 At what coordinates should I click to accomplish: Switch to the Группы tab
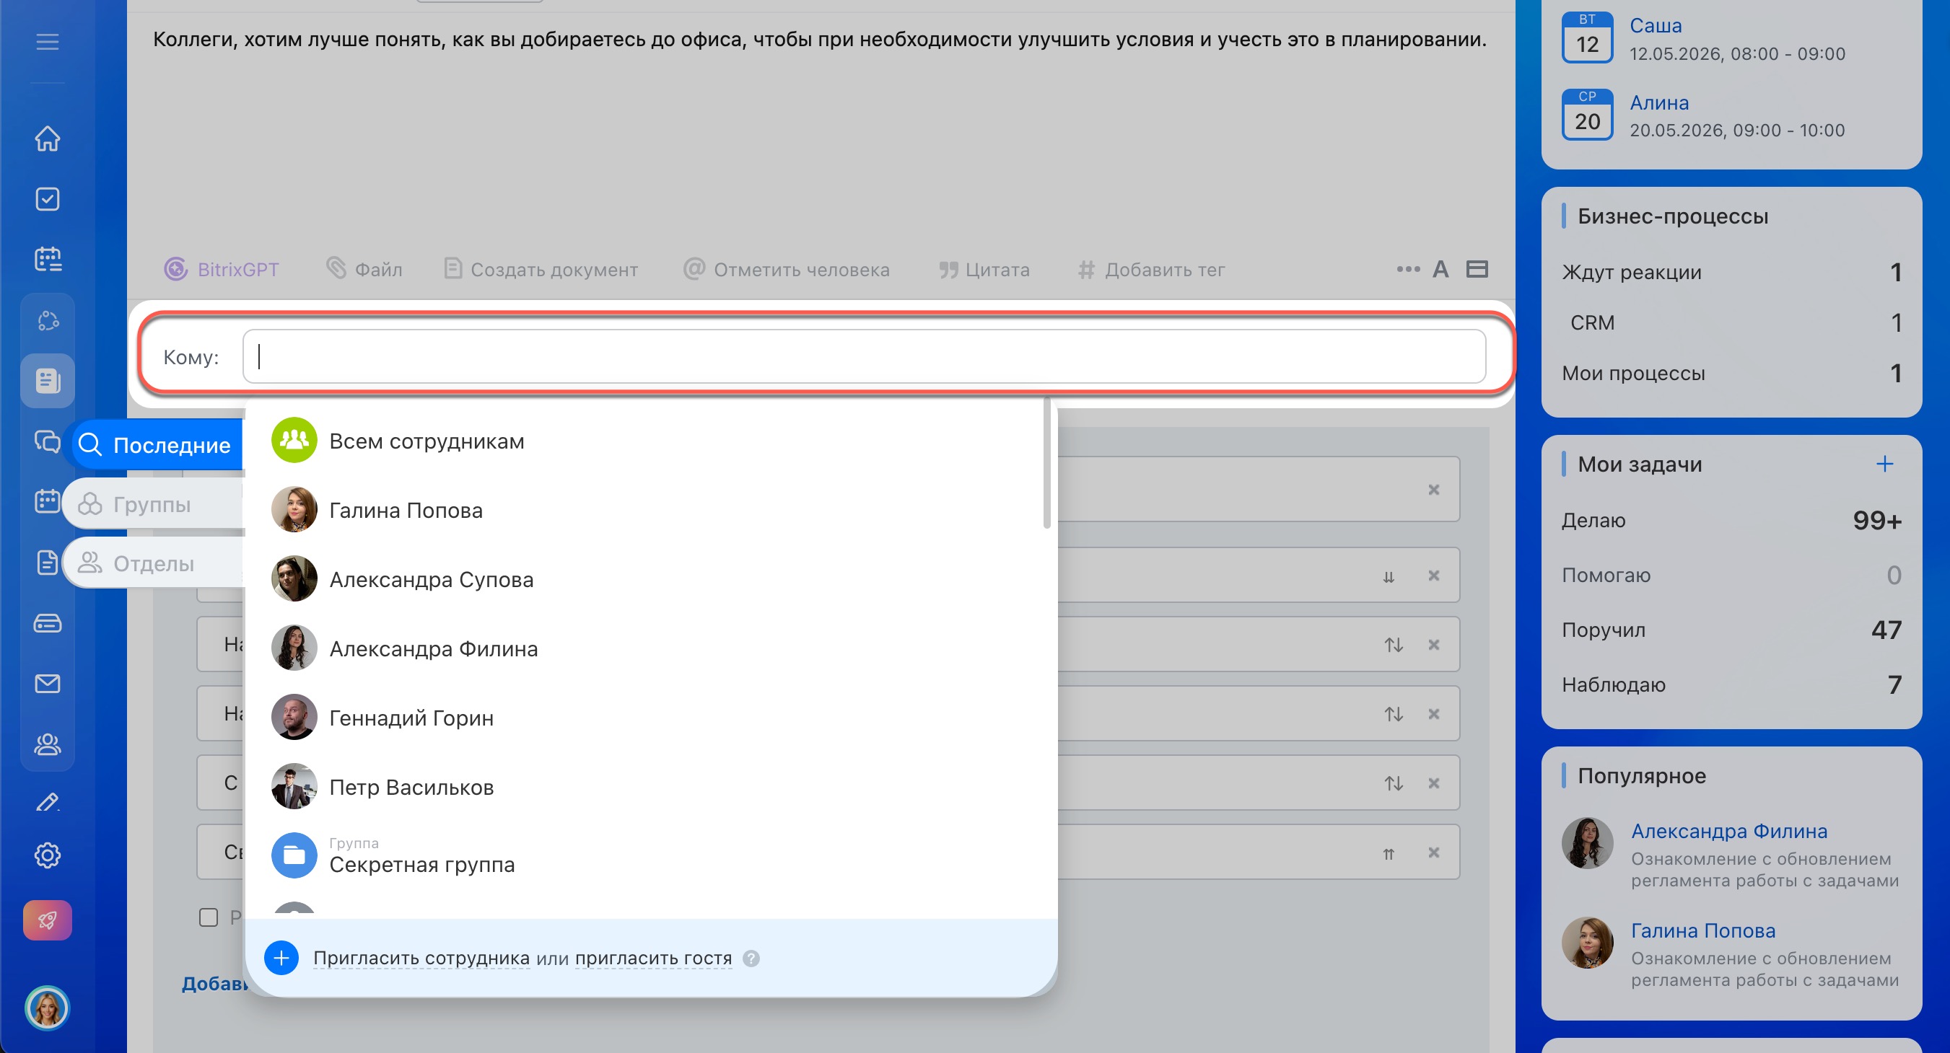152,505
